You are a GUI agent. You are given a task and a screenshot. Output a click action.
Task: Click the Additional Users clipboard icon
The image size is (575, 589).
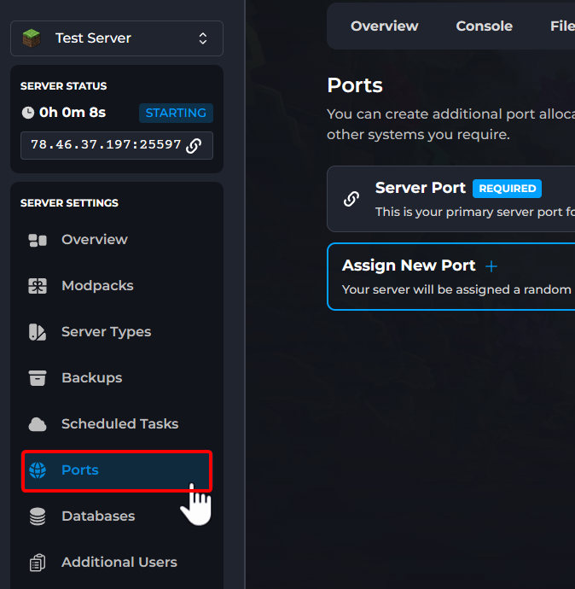point(38,563)
